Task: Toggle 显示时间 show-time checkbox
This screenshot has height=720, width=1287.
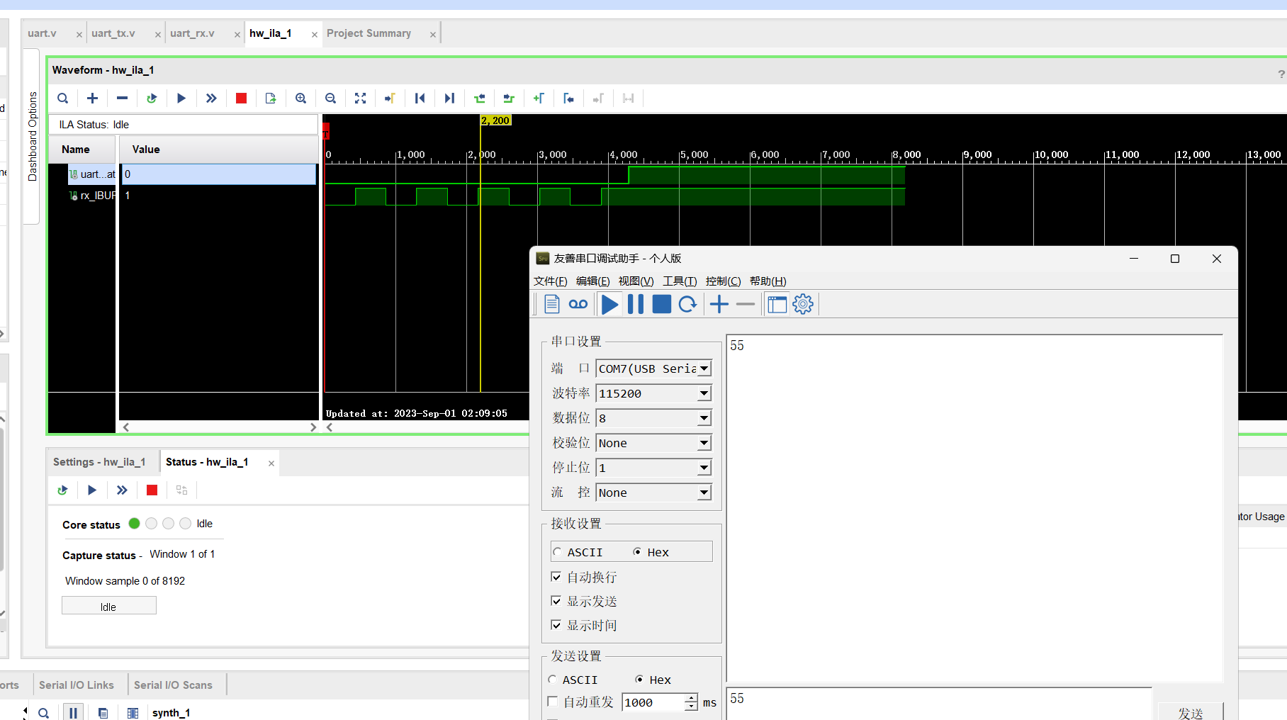Action: click(556, 625)
